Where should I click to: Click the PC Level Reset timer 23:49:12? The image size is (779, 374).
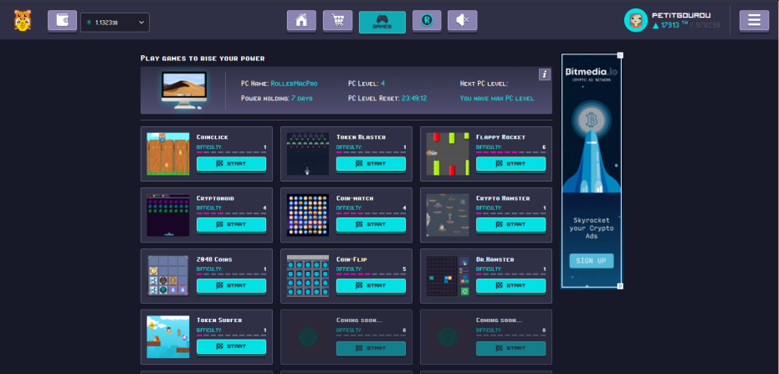(x=414, y=99)
